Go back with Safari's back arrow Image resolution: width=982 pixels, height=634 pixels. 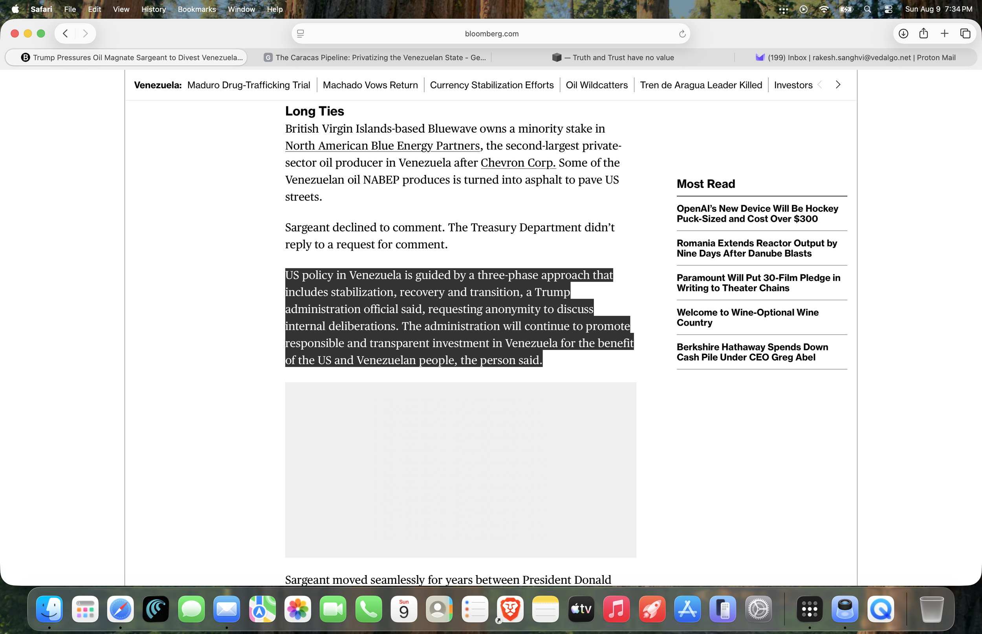tap(65, 33)
